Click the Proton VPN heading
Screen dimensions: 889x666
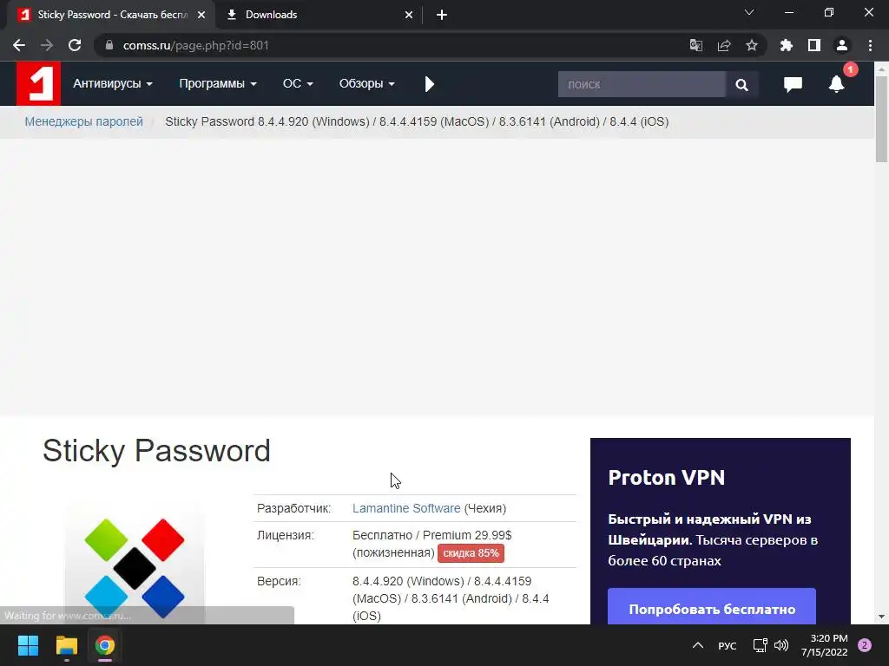[x=666, y=478]
